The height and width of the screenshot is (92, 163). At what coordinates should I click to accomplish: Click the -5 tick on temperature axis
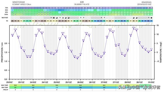[x=158, y=61]
